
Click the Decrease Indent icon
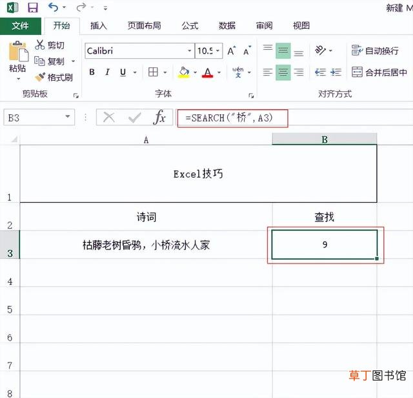point(320,72)
